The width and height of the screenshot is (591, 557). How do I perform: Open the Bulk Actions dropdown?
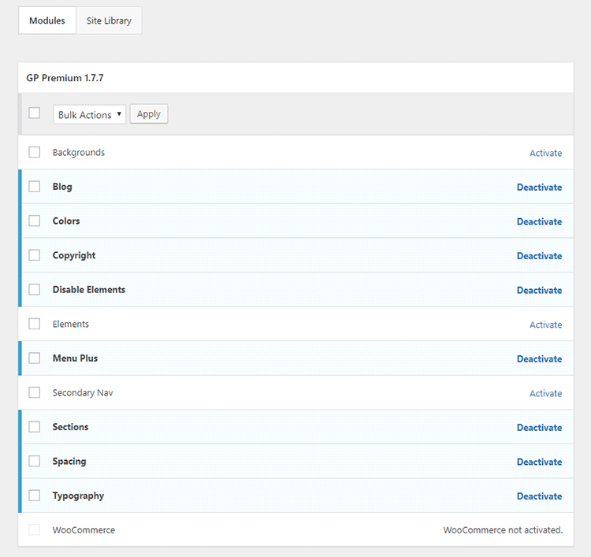89,114
